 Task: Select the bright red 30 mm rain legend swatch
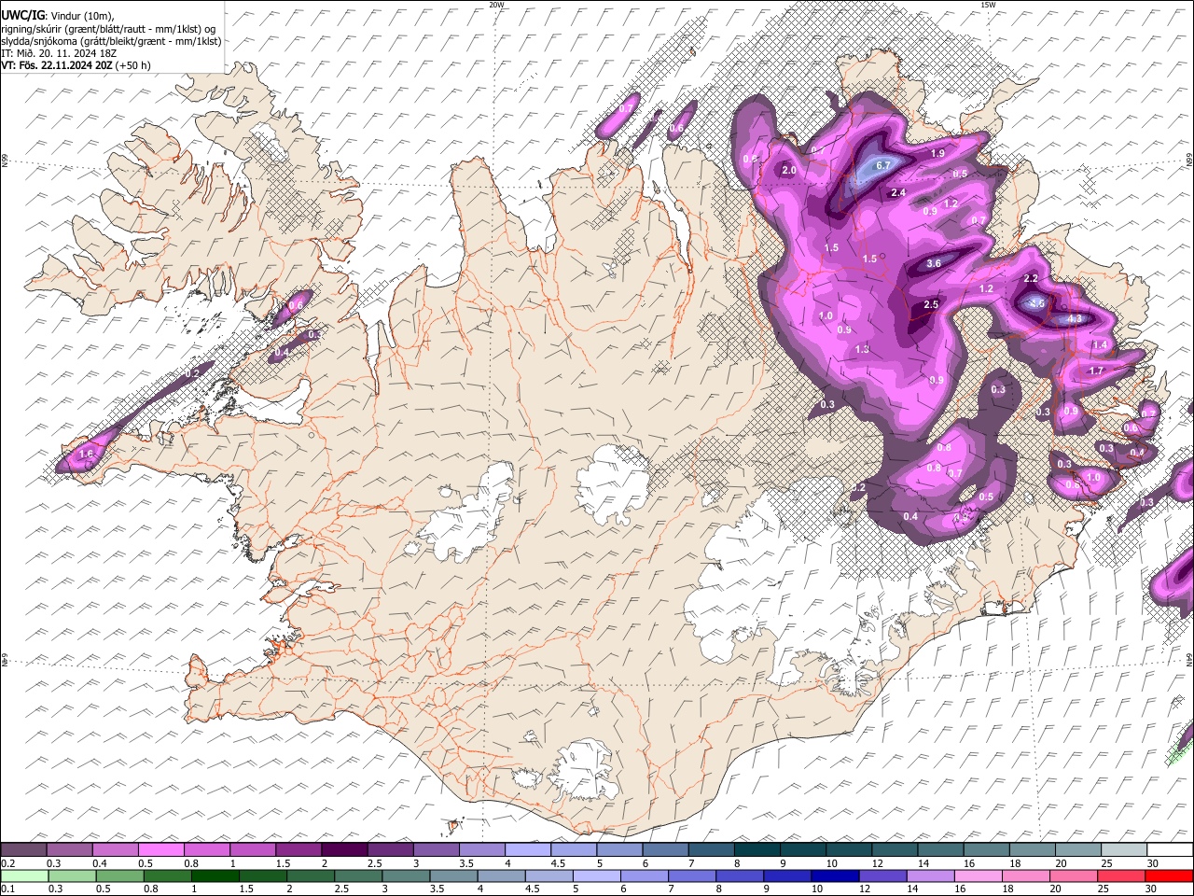tap(1169, 875)
